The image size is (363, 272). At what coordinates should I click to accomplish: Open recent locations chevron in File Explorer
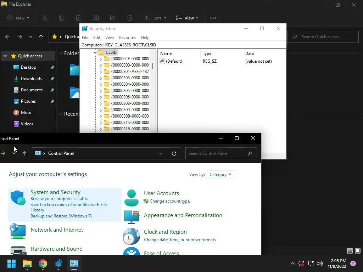tap(30, 37)
